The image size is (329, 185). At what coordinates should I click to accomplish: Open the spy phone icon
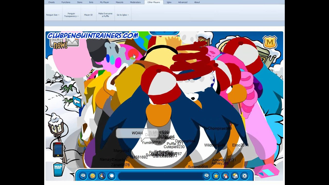tap(58, 150)
